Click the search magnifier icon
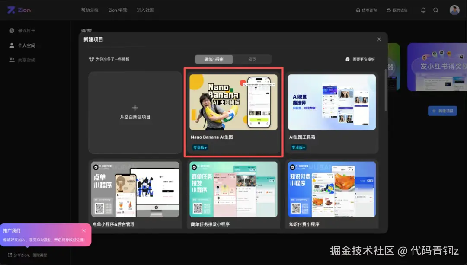Viewport: 467px width, 265px height. 436,10
